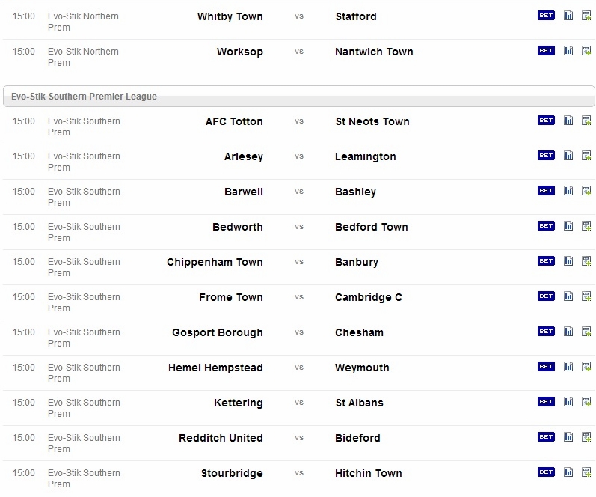View statistics for Barwell vs Bashley
The height and width of the screenshot is (497, 596).
(568, 190)
